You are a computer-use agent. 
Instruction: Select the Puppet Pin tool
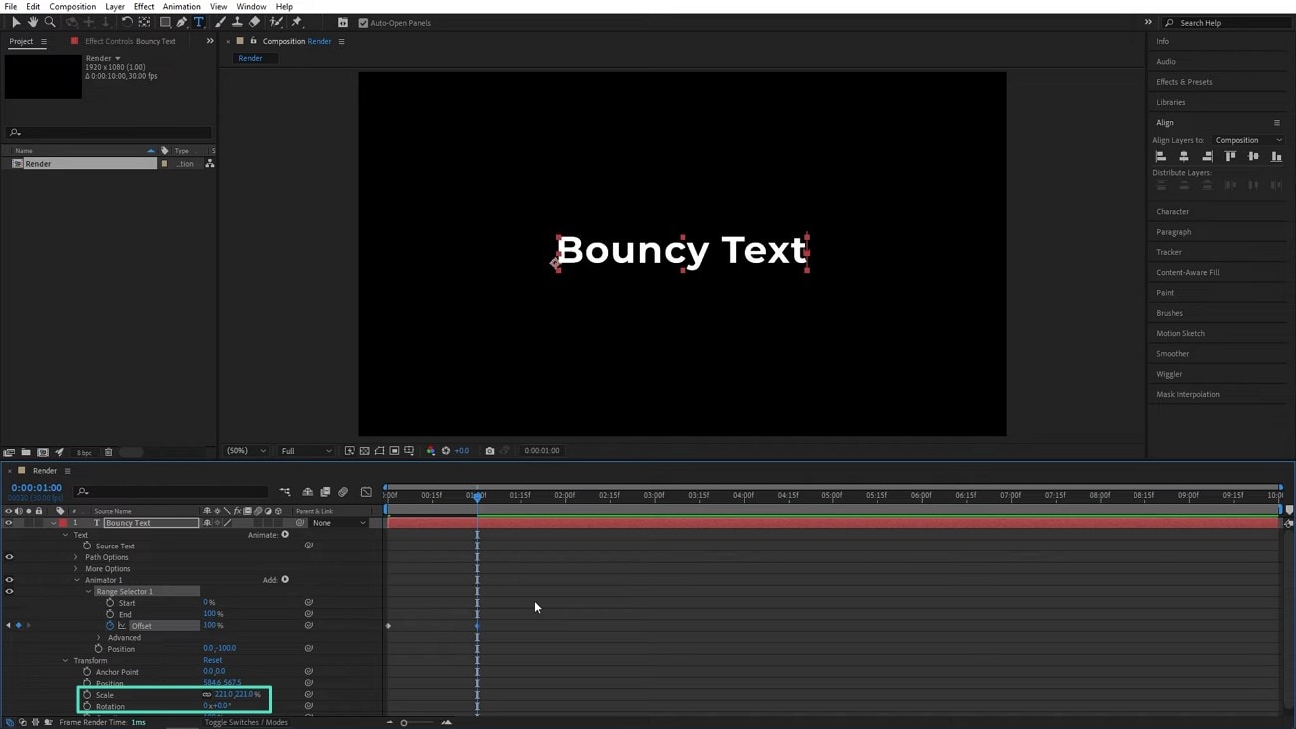pyautogui.click(x=296, y=22)
